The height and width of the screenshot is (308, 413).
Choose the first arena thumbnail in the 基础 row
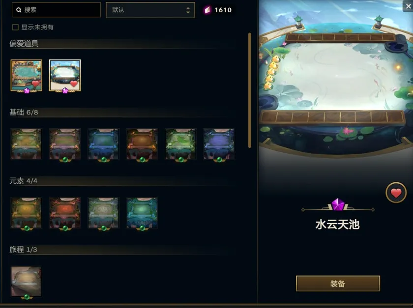[27, 144]
